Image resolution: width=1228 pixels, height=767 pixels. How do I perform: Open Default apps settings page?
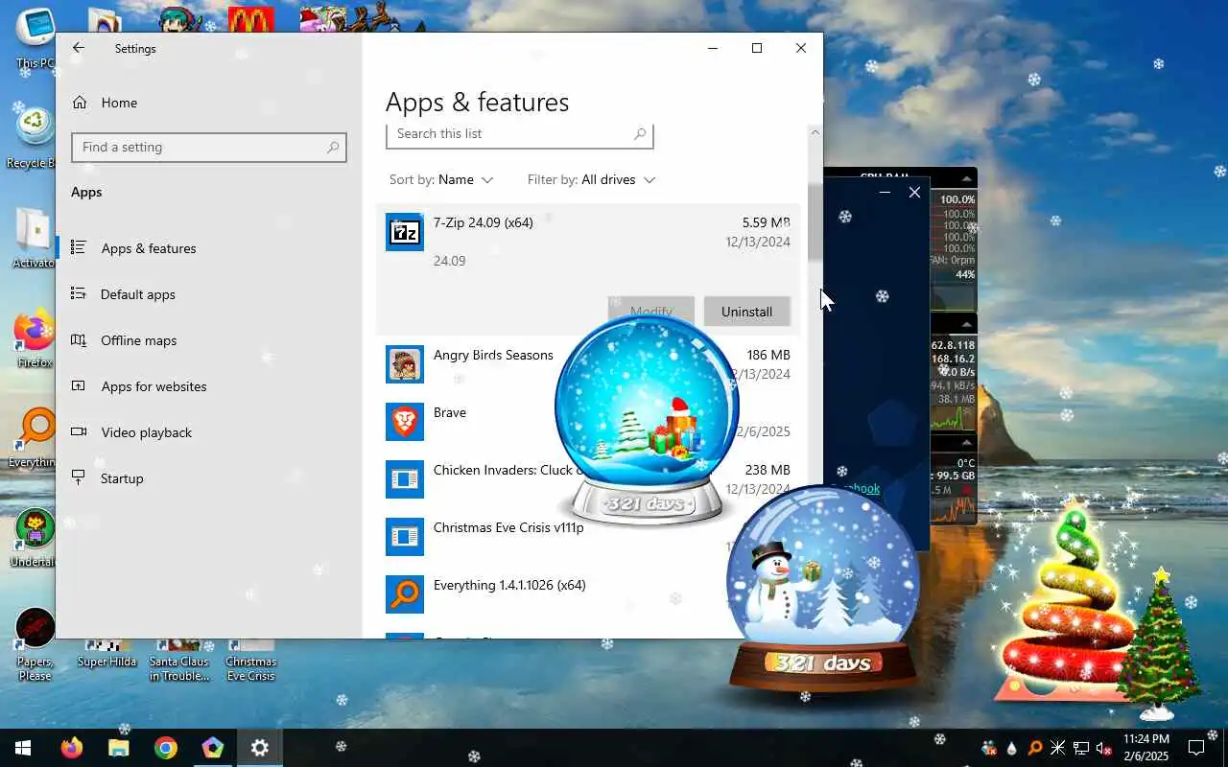click(138, 294)
